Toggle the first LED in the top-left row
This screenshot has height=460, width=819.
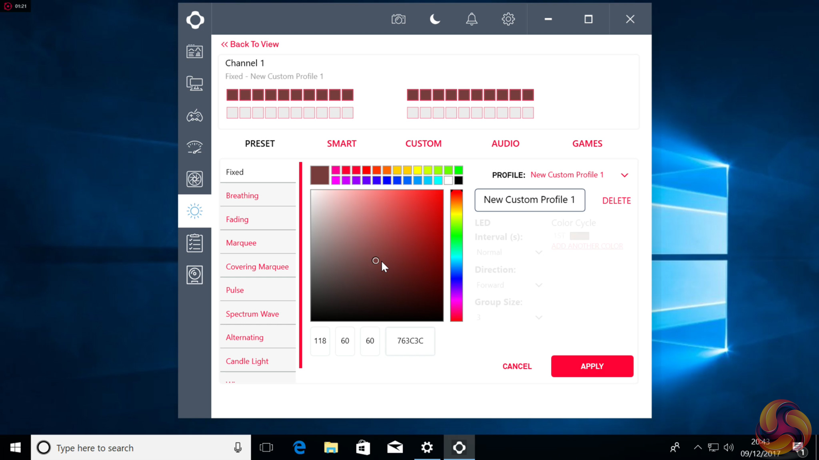click(232, 95)
